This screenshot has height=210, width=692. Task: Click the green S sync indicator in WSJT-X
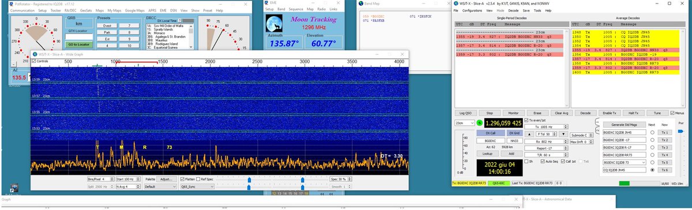click(480, 123)
